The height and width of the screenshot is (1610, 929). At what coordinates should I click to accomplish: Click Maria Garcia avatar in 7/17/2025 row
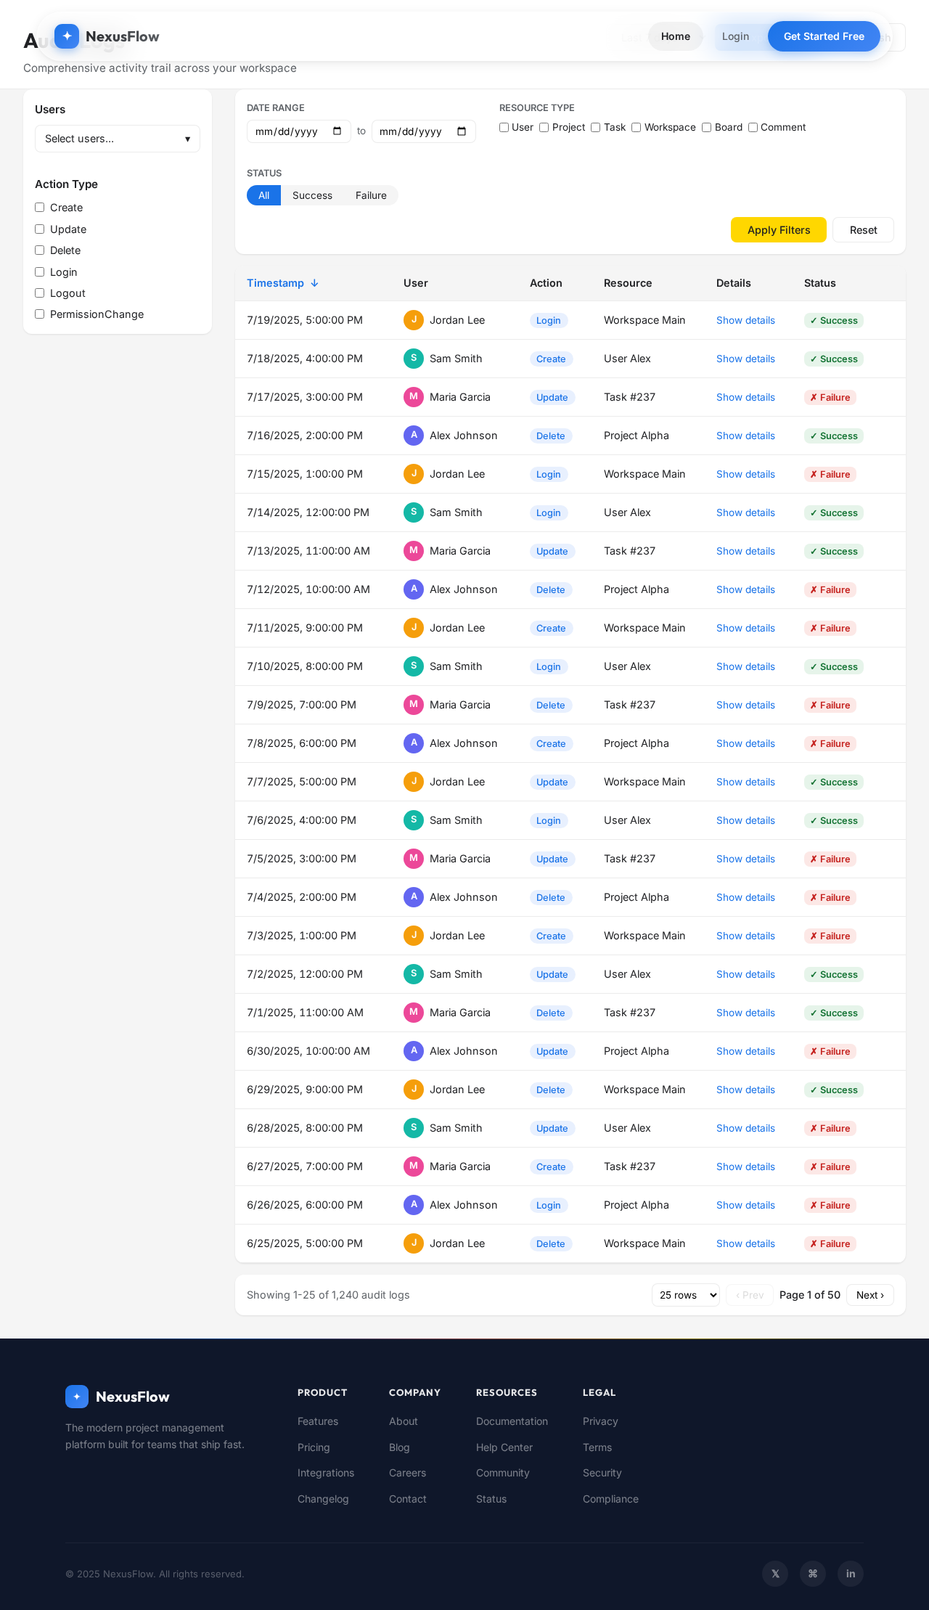[x=414, y=397]
